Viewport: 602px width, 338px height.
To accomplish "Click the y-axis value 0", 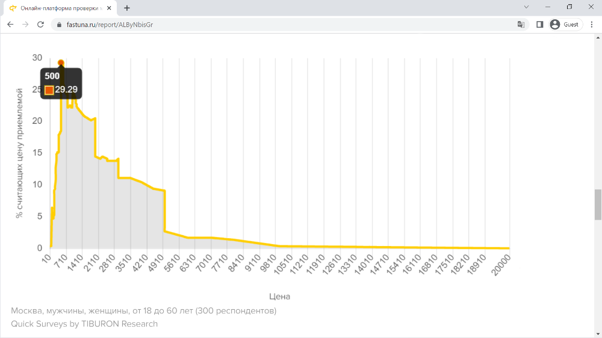I will 40,248.
